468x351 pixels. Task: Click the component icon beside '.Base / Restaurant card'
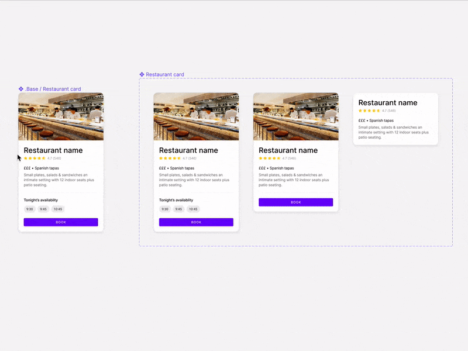(21, 89)
